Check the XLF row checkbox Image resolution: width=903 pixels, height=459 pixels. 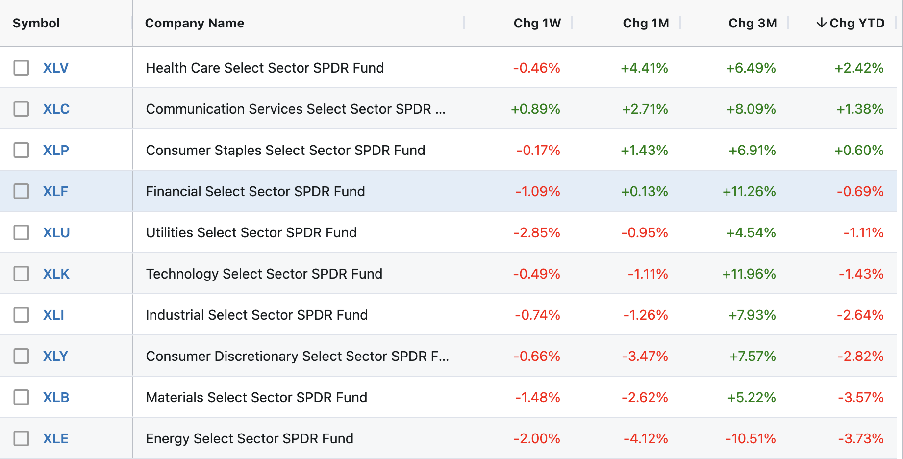click(21, 191)
